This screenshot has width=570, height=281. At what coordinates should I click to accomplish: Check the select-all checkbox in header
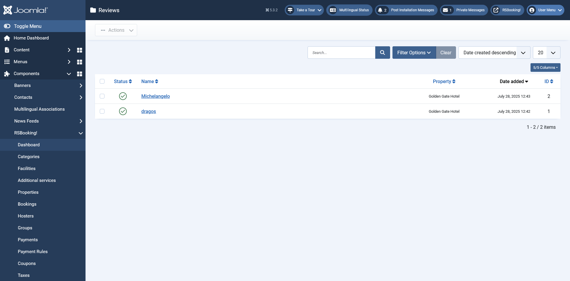point(102,81)
